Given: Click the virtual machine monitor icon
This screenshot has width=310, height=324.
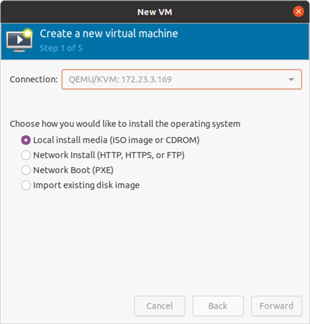Looking at the screenshot, I should tap(17, 41).
